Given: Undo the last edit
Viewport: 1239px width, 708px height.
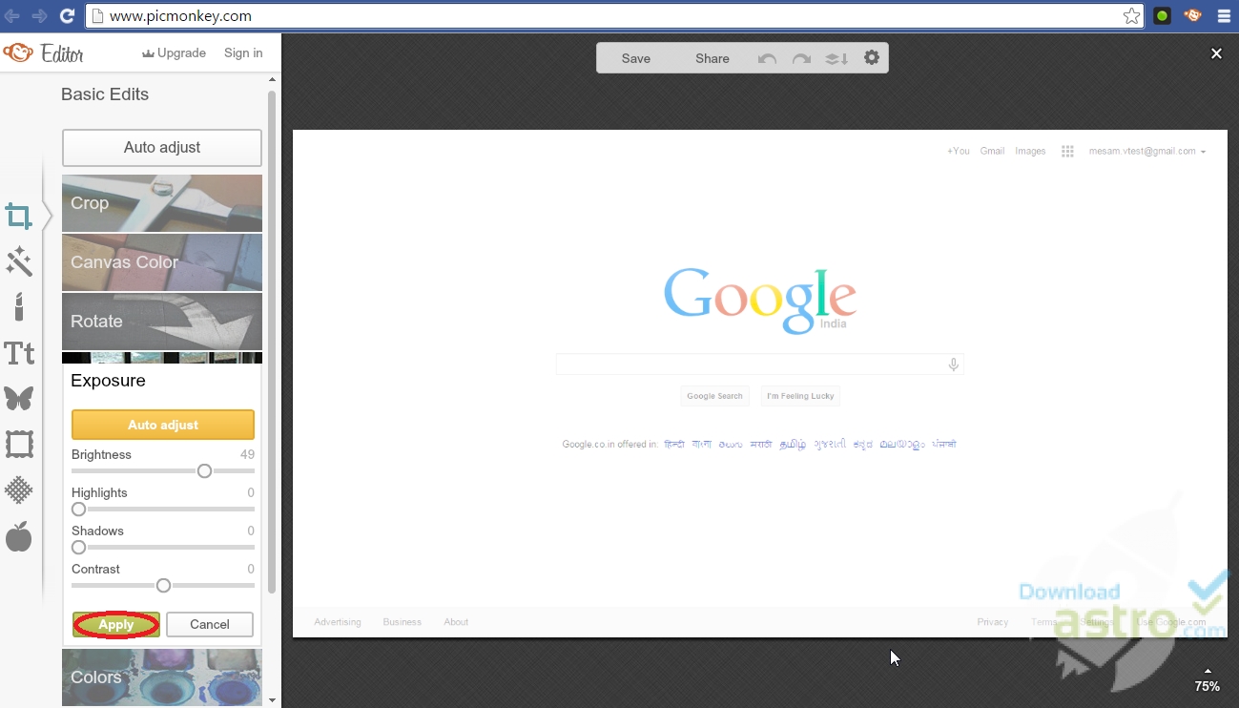Looking at the screenshot, I should [x=767, y=57].
